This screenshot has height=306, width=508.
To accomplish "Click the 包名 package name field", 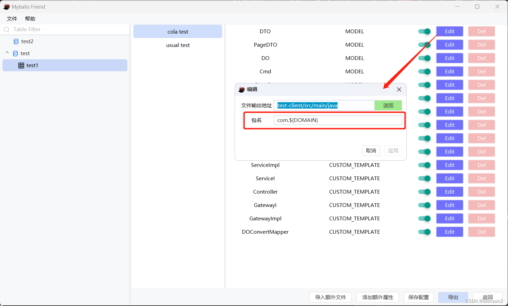I will coord(338,120).
